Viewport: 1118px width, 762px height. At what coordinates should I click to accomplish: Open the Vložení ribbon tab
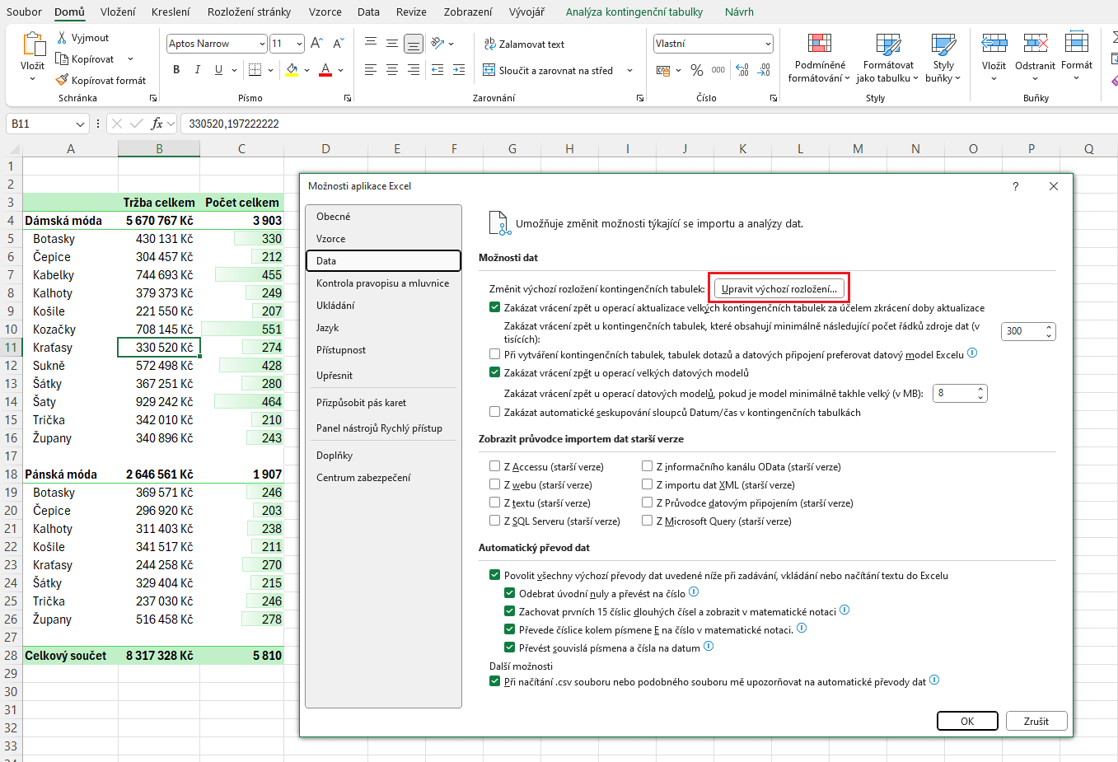(118, 12)
